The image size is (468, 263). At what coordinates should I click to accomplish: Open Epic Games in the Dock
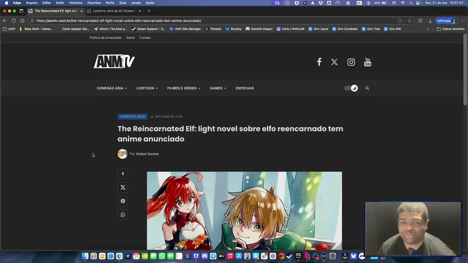click(298, 256)
